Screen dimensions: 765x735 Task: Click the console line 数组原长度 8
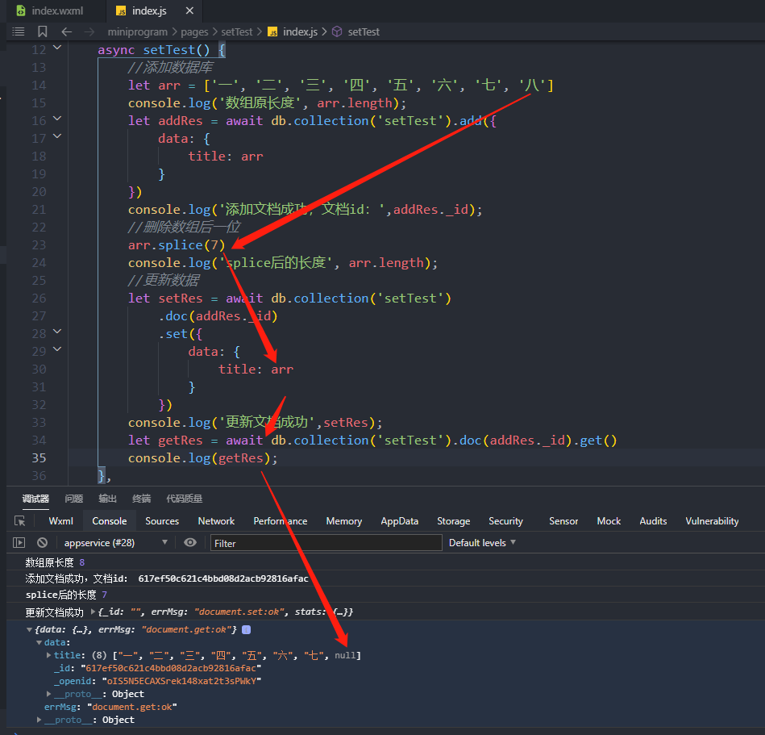click(55, 562)
